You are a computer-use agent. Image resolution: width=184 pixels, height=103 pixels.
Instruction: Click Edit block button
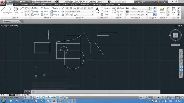coord(120,11)
